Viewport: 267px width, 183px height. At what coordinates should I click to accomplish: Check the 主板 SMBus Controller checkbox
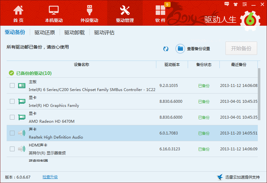[12, 85]
